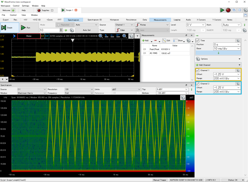This screenshot has height=182, width=248.
Task: Expand the trigger Source Channel 1 dropdown
Action: [124, 25]
